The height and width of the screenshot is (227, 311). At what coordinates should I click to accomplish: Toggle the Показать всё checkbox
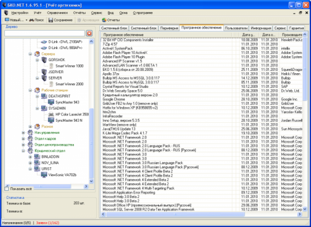7,189
